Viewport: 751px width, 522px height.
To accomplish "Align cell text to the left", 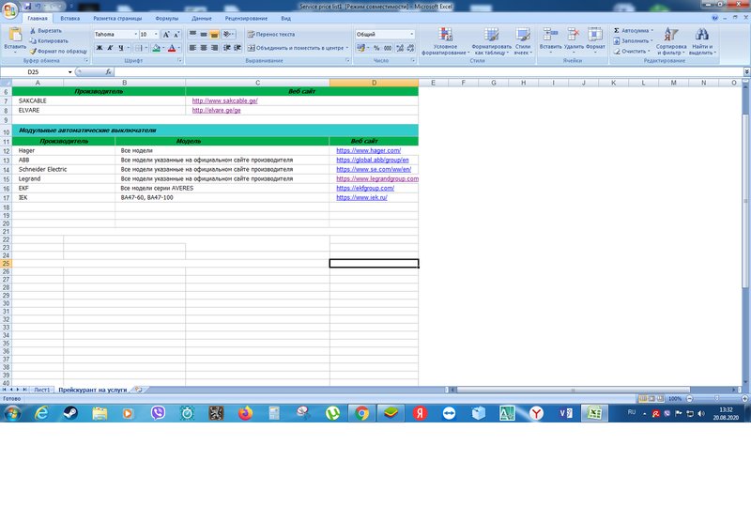I will (192, 48).
